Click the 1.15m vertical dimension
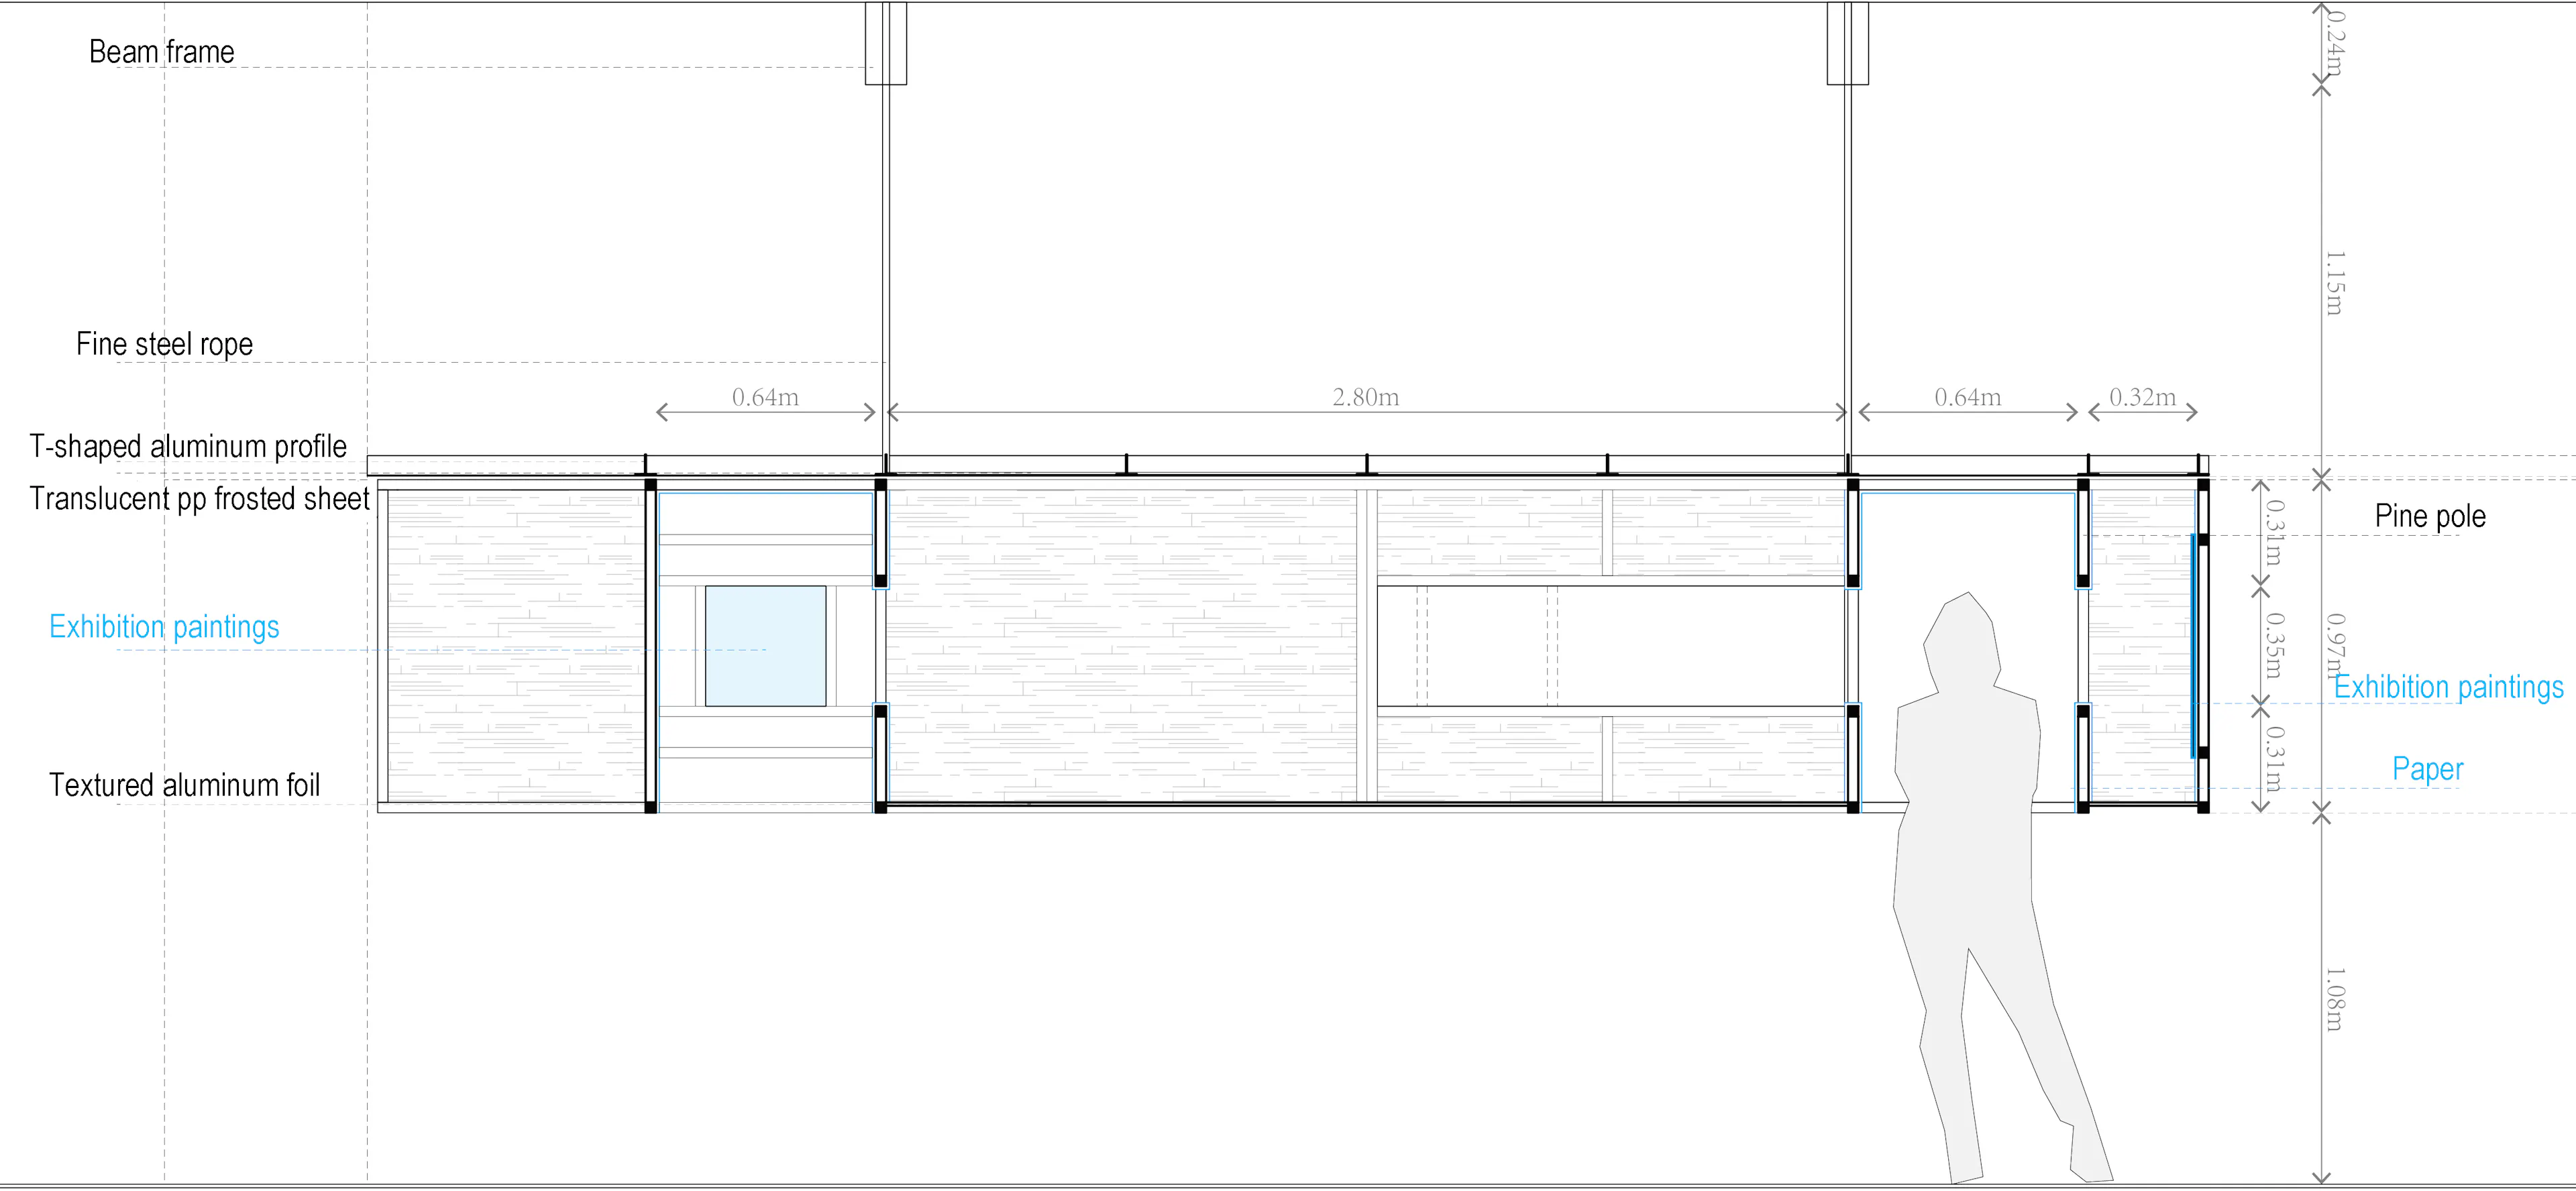This screenshot has height=1191, width=2576. coord(2333,283)
